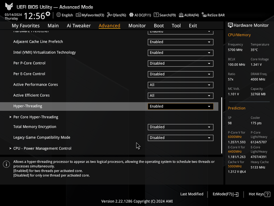
Task: Open Last Modified settings log
Action: point(192,194)
